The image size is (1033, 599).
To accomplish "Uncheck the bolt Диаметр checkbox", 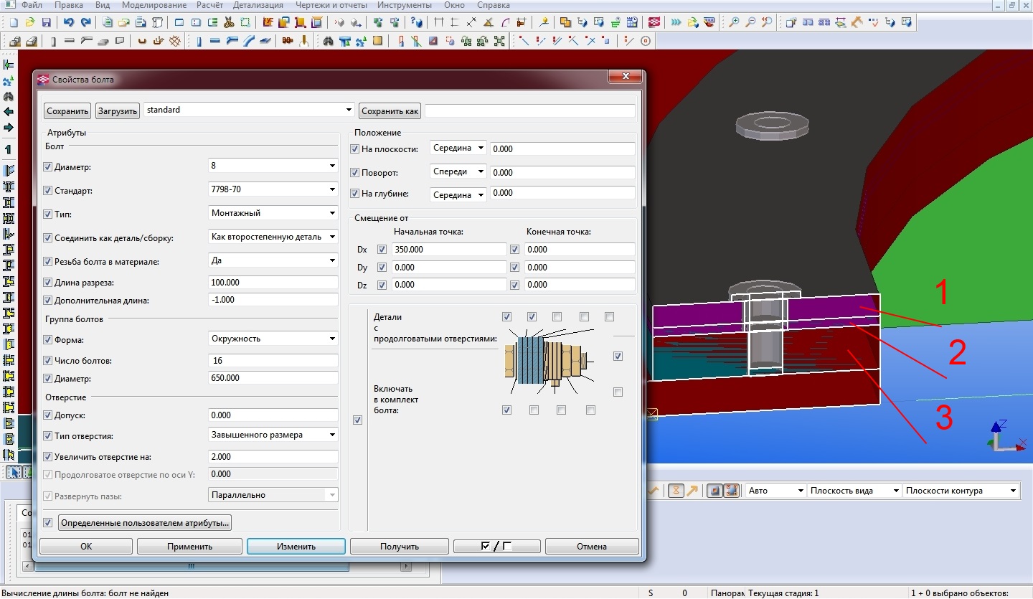I will point(48,167).
